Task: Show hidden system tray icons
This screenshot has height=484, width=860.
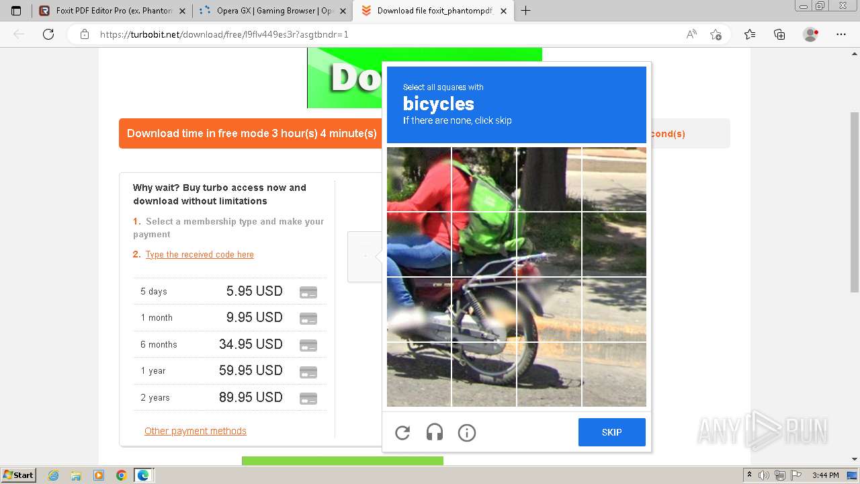Action: click(x=749, y=475)
